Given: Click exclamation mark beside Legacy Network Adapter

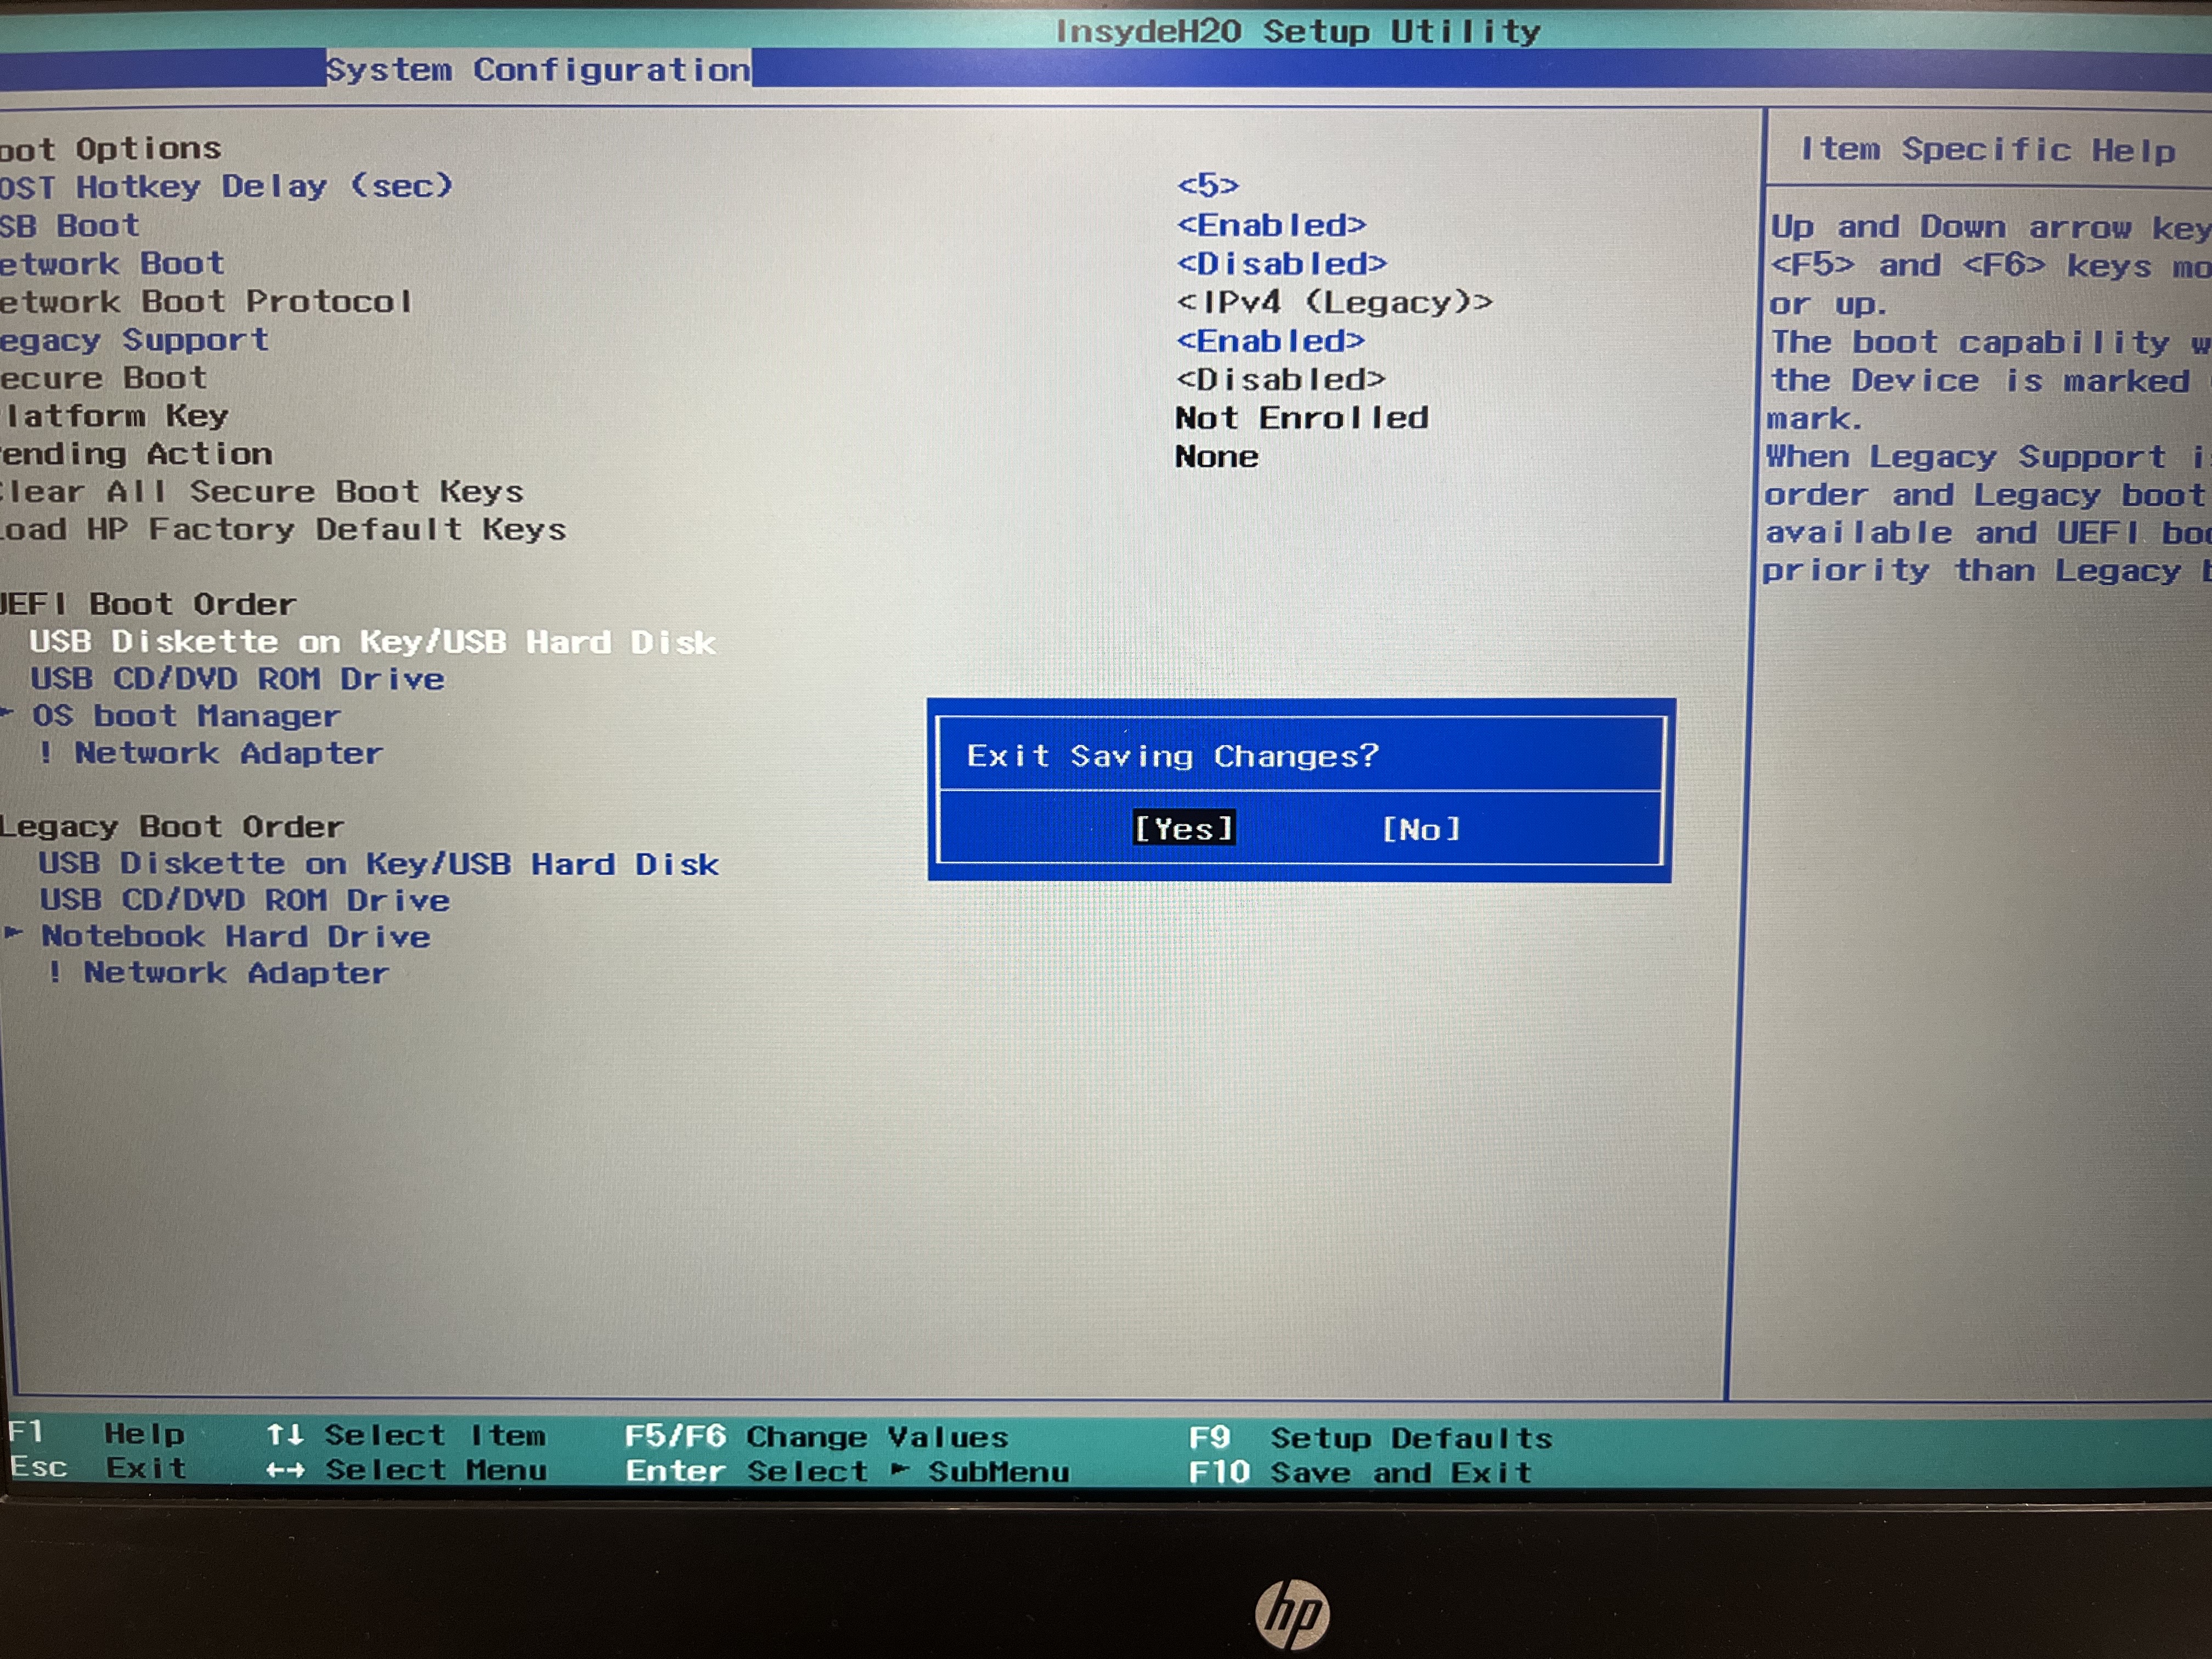Looking at the screenshot, I should point(55,972).
